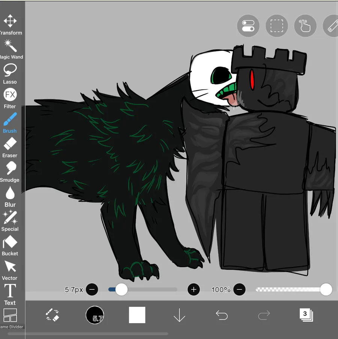Tap the down arrow button
The height and width of the screenshot is (339, 338).
pos(180,315)
